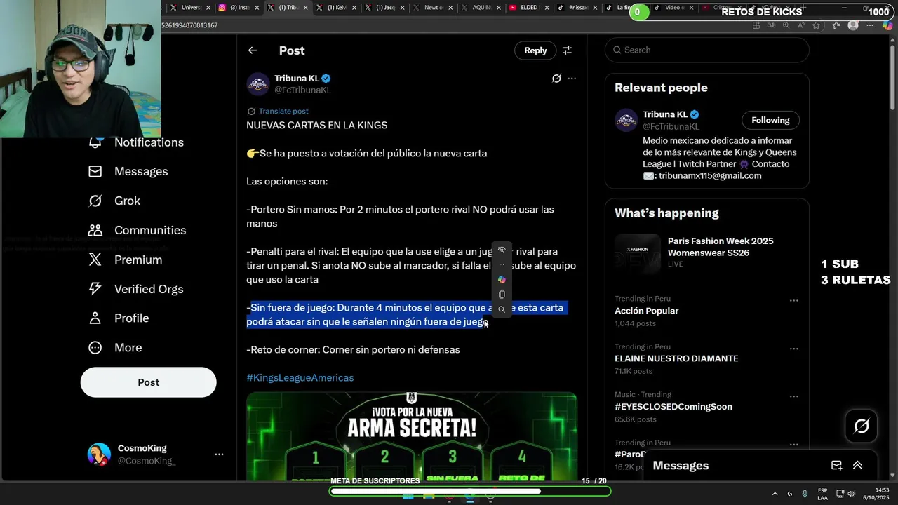Open more options for #ParoD trend
This screenshot has width=898, height=505.
click(x=794, y=445)
